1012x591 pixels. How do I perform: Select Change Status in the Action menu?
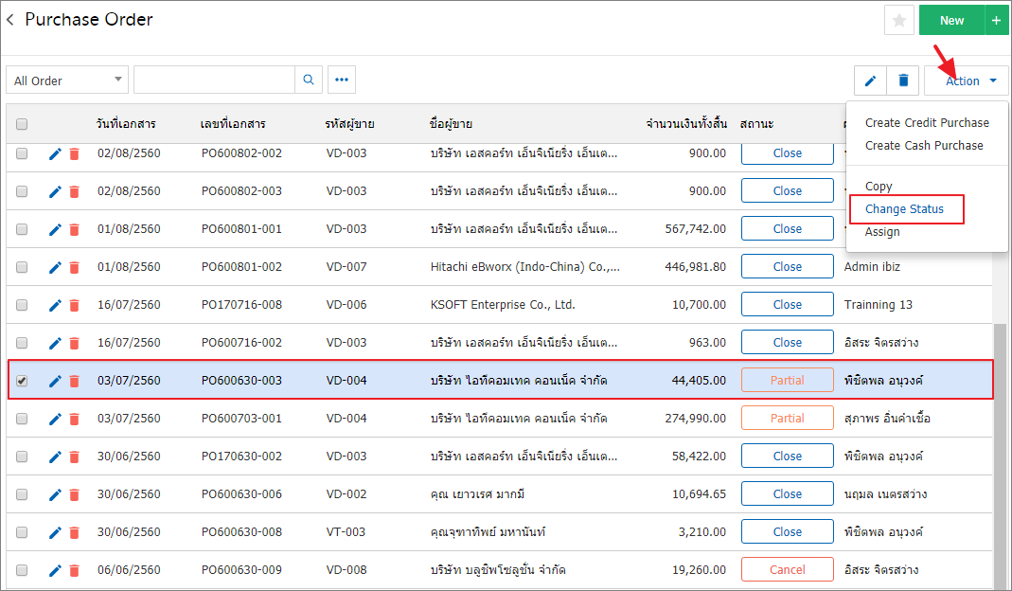(x=904, y=208)
